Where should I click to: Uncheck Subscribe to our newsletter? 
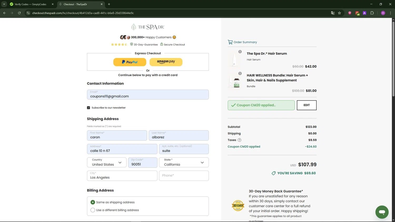pyautogui.click(x=88, y=108)
